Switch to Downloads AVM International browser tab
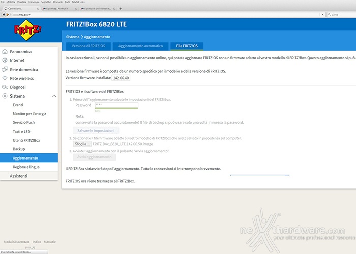Image resolution: width=356 pixels, height=254 pixels. (98, 9)
